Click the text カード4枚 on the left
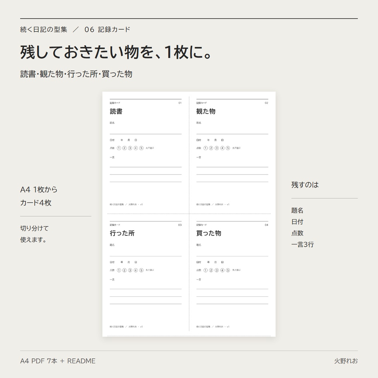Viewport: 378px width, 378px height. [36, 203]
